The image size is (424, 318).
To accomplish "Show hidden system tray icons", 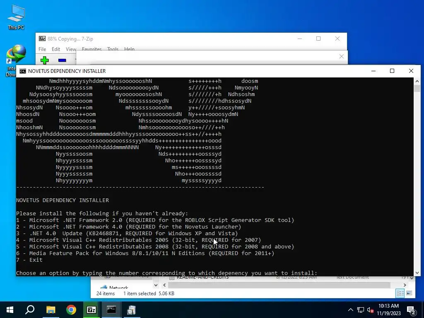I will pos(350,310).
